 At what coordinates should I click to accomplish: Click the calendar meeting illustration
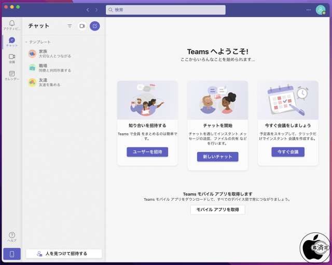pos(288,100)
